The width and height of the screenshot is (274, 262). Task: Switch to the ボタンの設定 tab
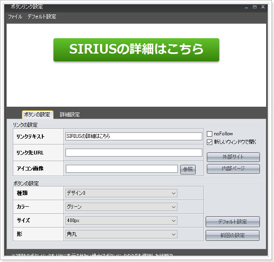[x=37, y=115]
